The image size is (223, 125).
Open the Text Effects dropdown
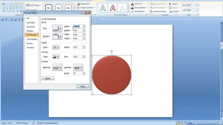click(x=139, y=11)
